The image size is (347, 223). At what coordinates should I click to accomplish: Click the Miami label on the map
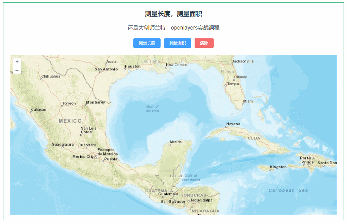[248, 101]
